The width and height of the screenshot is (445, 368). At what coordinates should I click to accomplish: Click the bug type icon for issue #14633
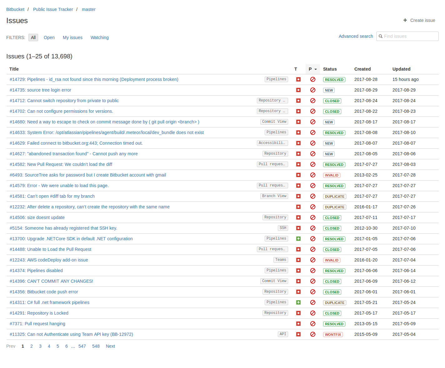(298, 132)
